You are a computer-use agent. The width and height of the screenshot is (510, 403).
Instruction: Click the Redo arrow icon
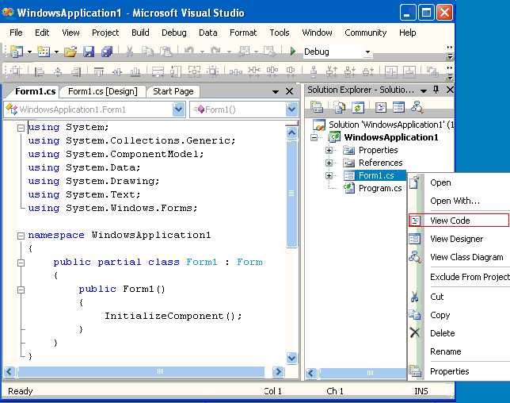215,51
